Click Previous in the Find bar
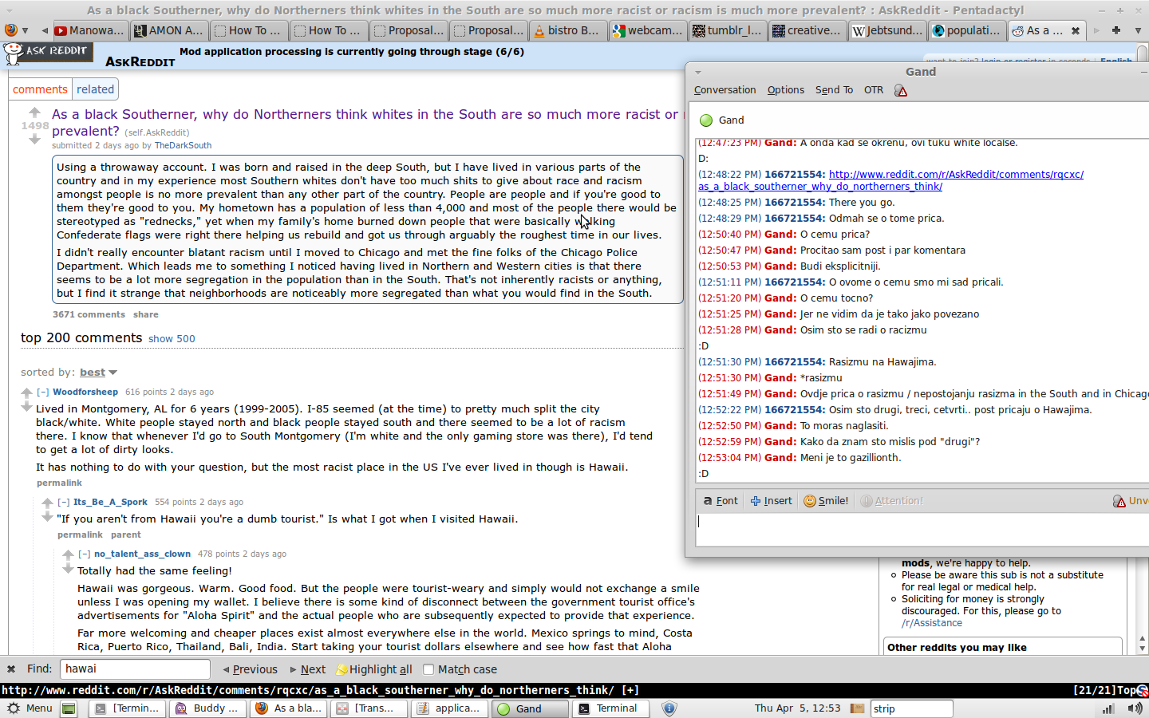 click(x=250, y=669)
